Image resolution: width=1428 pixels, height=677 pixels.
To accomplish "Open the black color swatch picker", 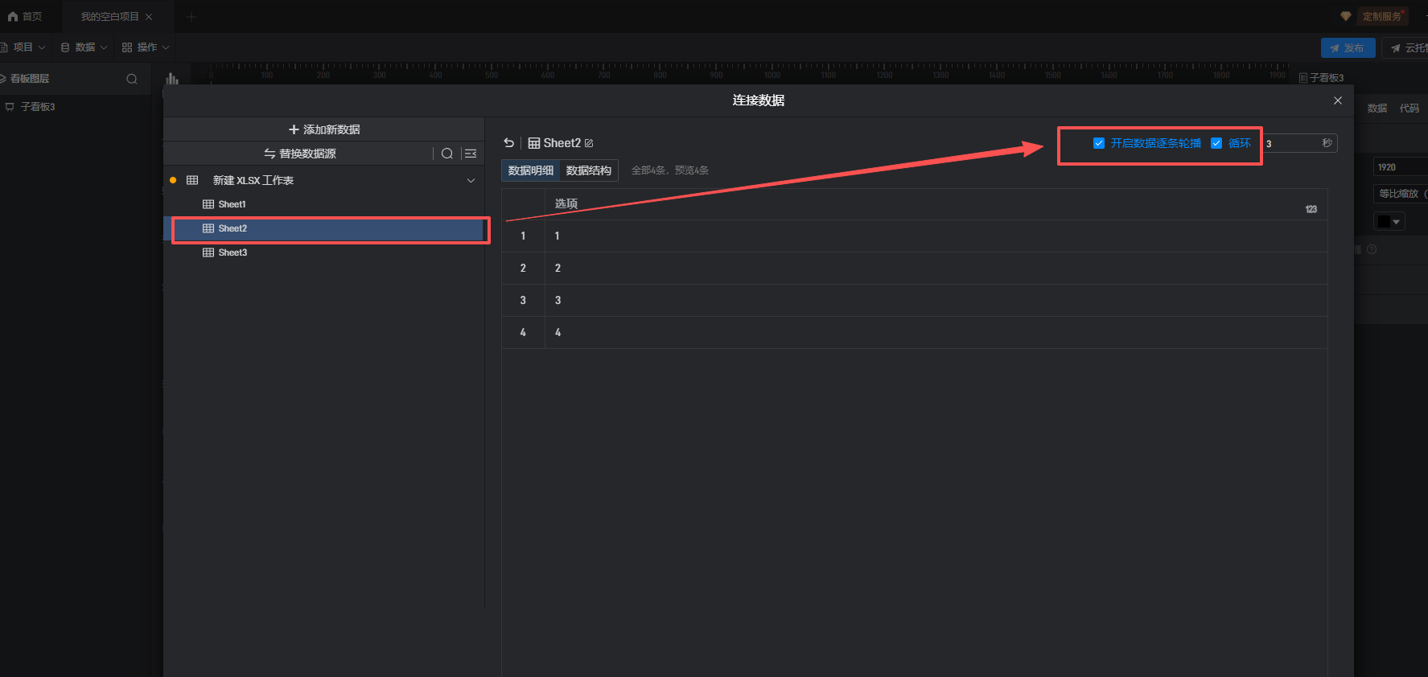I will pyautogui.click(x=1389, y=221).
